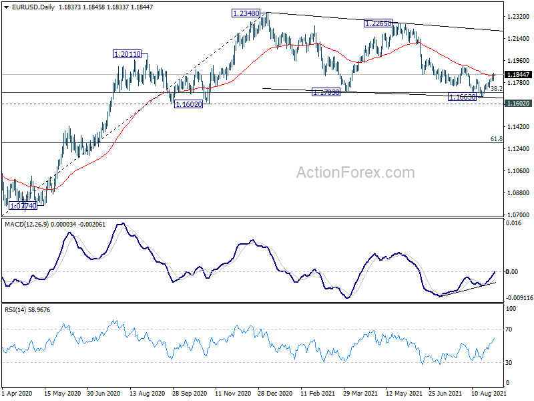
Task: Click the 1.17030 price label
Action: [x=326, y=92]
